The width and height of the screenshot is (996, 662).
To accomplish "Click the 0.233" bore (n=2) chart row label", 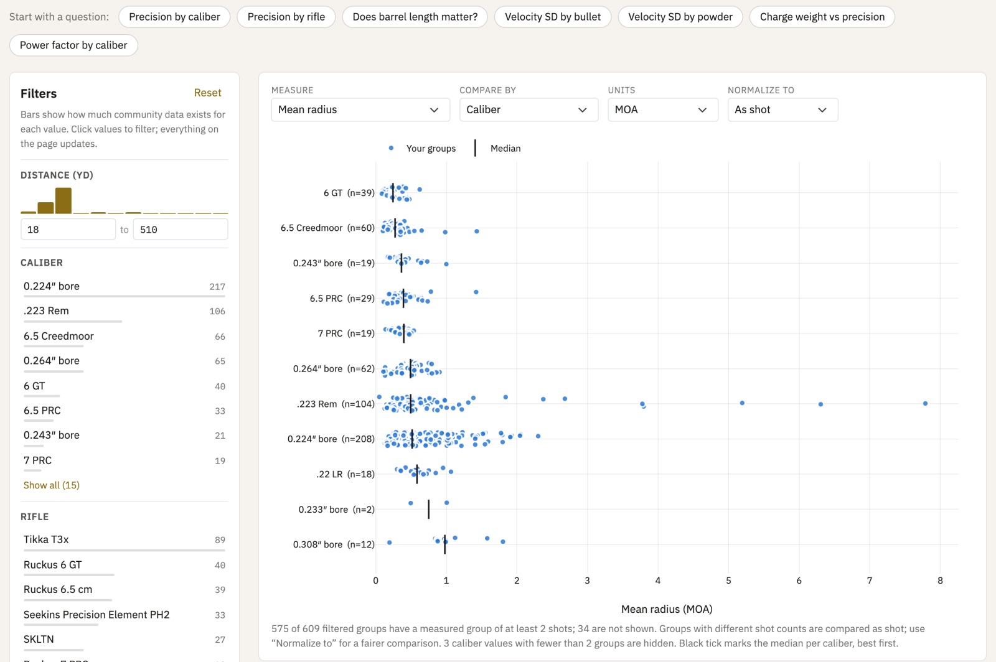I will pos(336,510).
